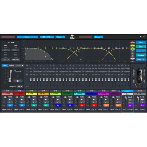
Task: Toggle CH9 link button
Action: (x=106, y=105)
